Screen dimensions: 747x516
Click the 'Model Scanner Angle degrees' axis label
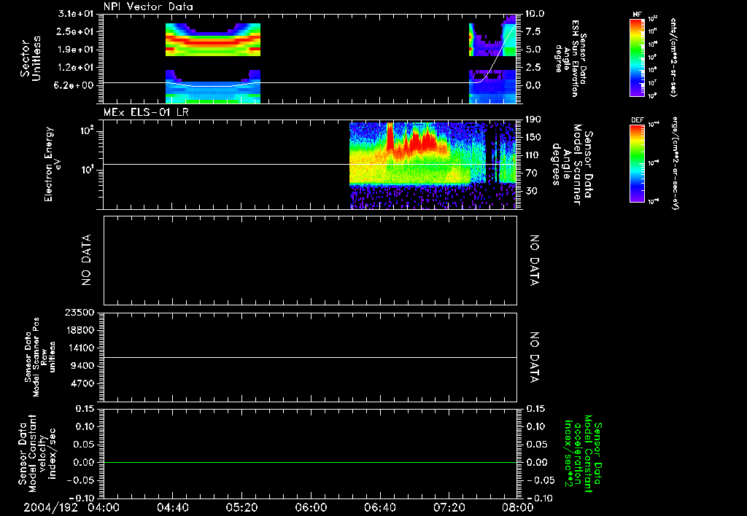coord(572,165)
